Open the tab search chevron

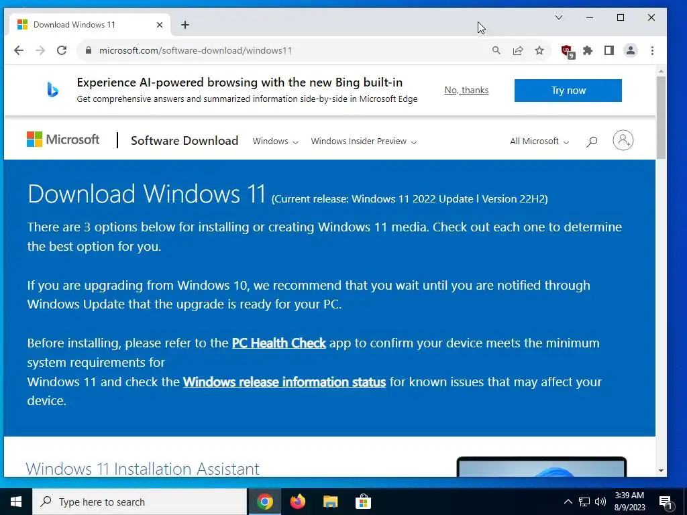559,17
